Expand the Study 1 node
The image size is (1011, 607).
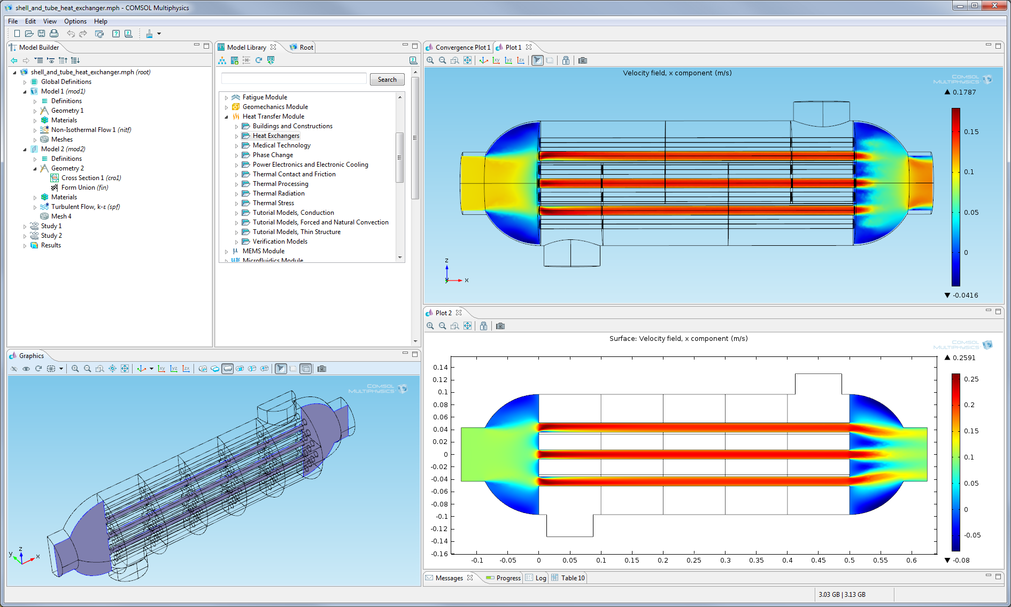tap(25, 227)
